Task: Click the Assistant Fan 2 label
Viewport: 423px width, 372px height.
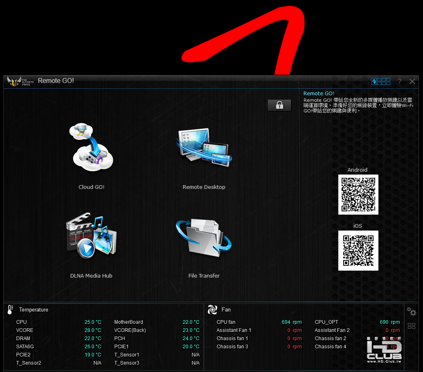Action: click(332, 330)
